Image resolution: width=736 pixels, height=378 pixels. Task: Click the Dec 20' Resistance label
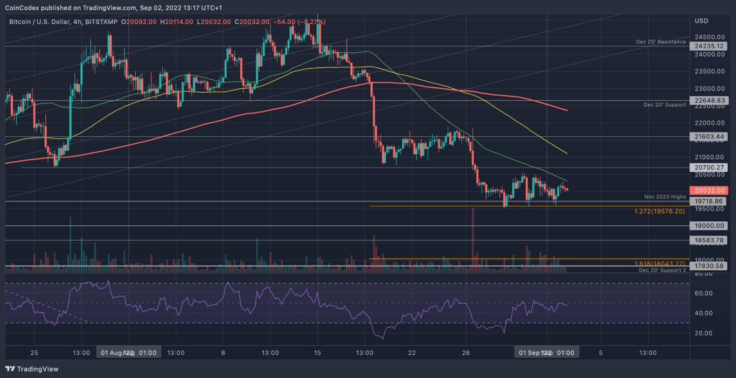pos(661,41)
